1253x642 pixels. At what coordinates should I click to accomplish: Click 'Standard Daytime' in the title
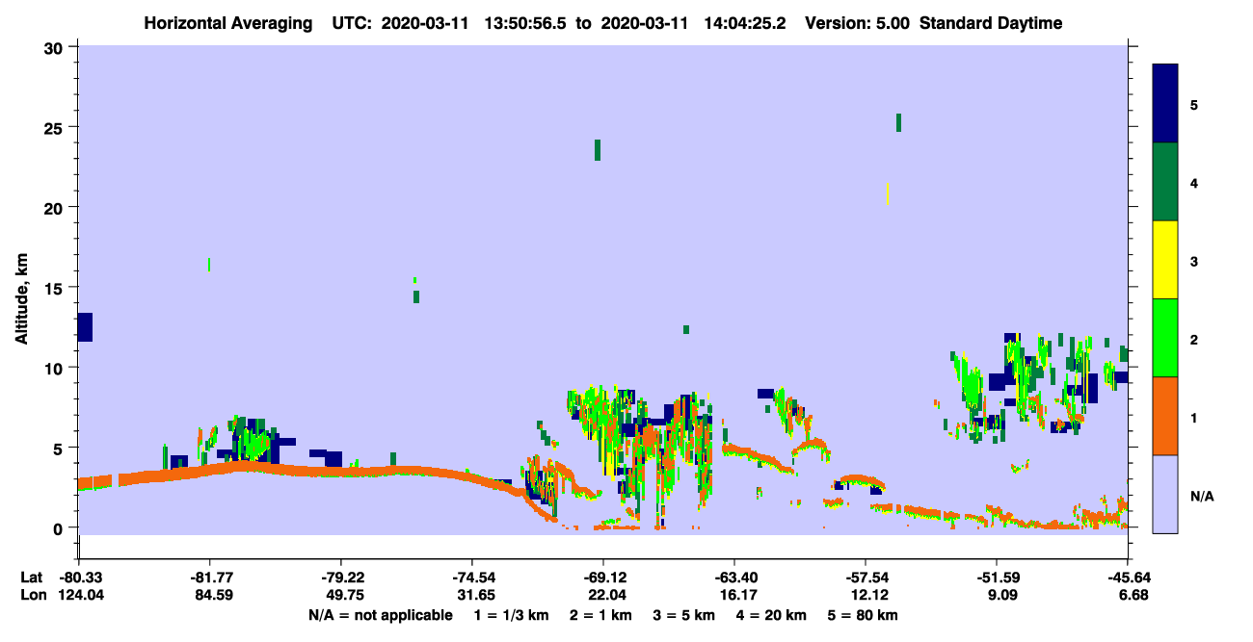(991, 23)
